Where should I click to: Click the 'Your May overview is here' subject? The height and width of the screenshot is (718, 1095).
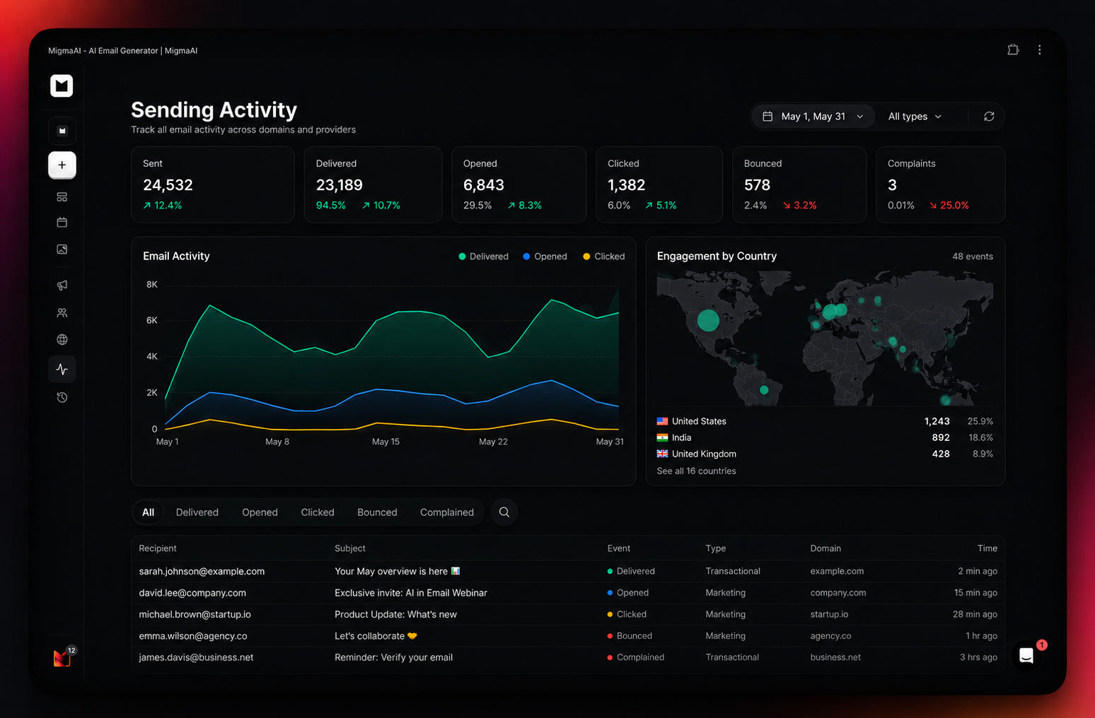(397, 571)
